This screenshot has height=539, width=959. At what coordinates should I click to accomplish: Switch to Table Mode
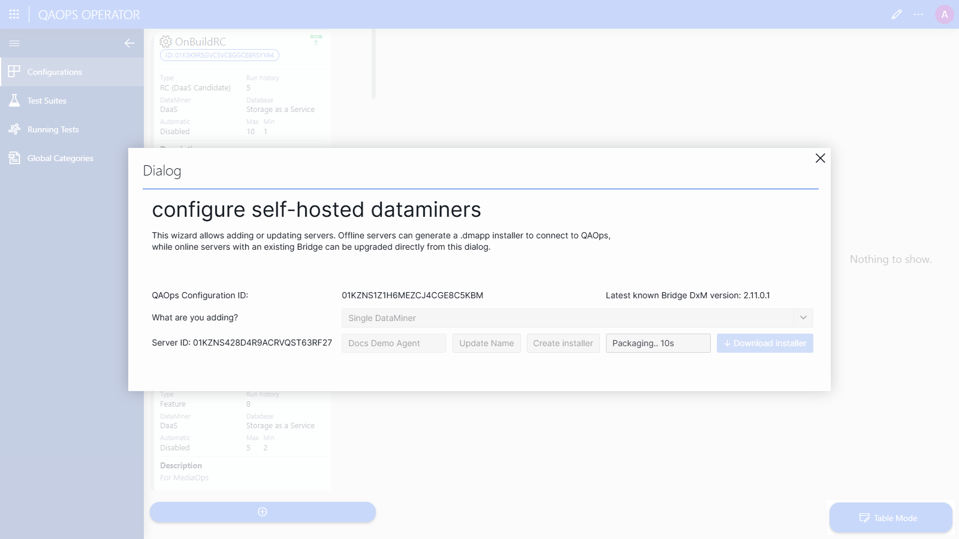tap(891, 518)
